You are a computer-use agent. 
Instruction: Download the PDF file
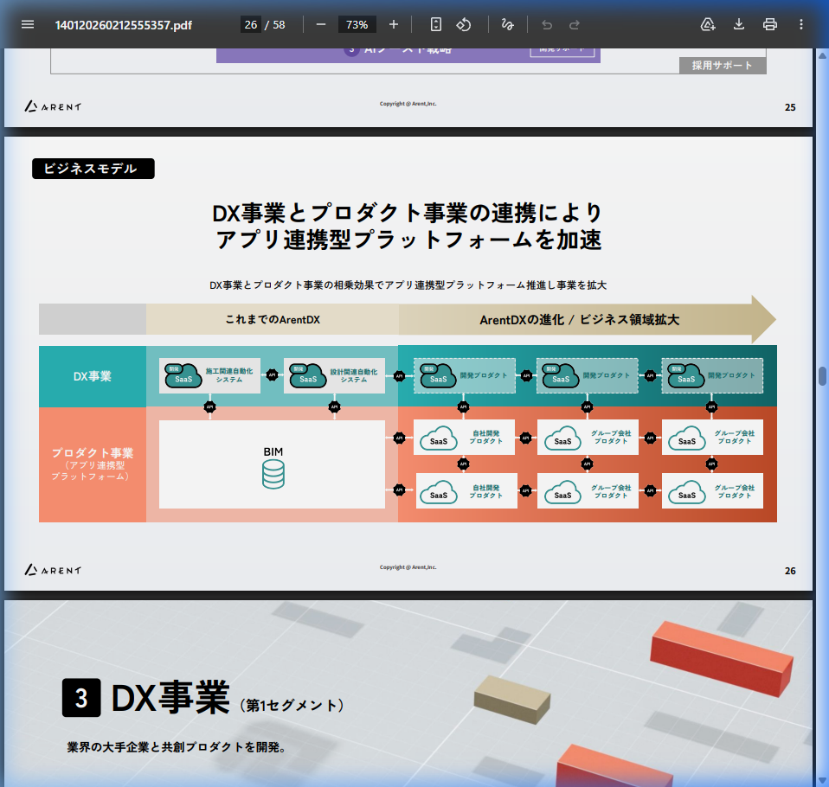click(x=738, y=24)
